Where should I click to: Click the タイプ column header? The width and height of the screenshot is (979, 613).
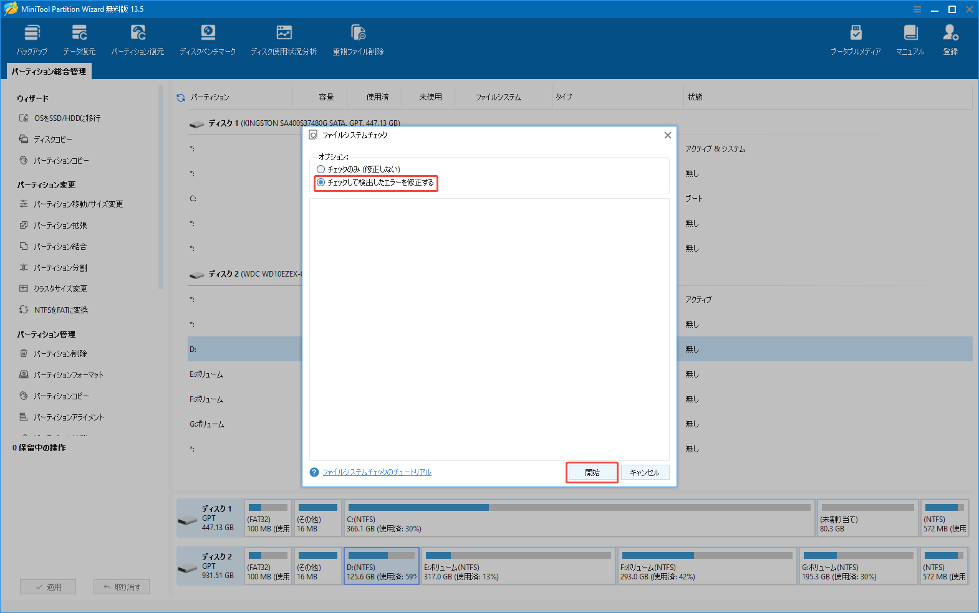(x=564, y=97)
